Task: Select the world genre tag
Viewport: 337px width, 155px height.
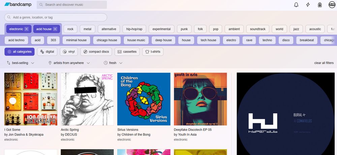Action: click(x=279, y=29)
